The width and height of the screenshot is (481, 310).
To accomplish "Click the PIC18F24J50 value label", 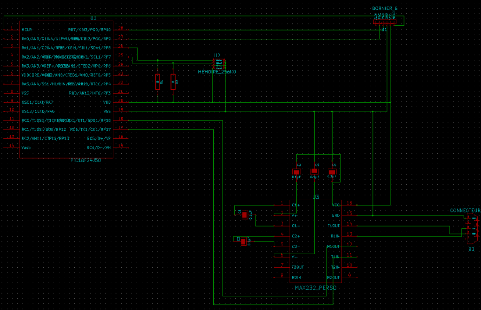I will pos(85,160).
